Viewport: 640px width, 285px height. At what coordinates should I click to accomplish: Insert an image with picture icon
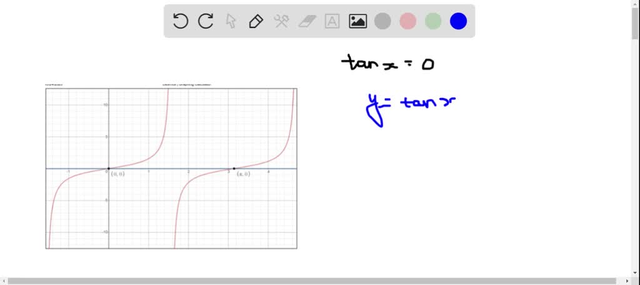357,21
